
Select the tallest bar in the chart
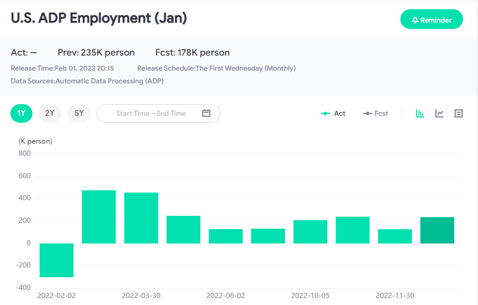tap(98, 217)
